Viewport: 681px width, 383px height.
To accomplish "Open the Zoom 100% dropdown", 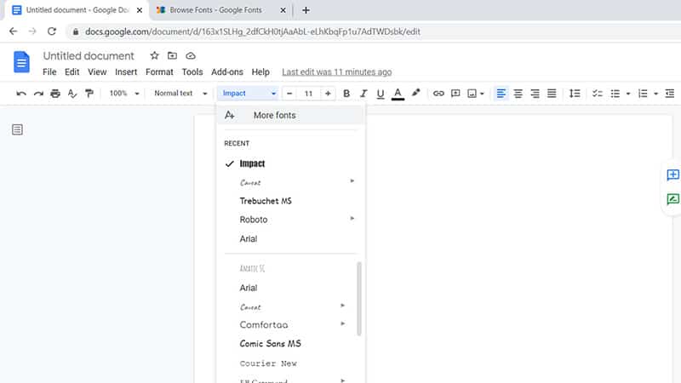I will click(123, 94).
